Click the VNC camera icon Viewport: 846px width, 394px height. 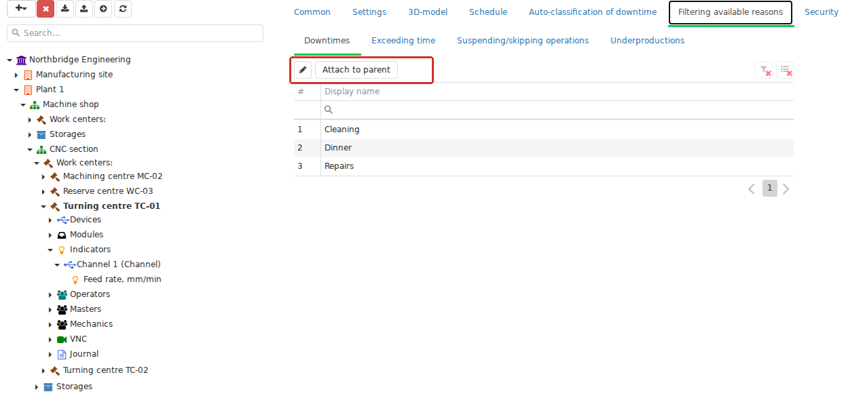(x=62, y=339)
